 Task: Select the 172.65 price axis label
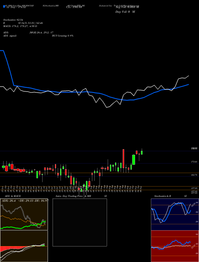[x=194, y=162]
